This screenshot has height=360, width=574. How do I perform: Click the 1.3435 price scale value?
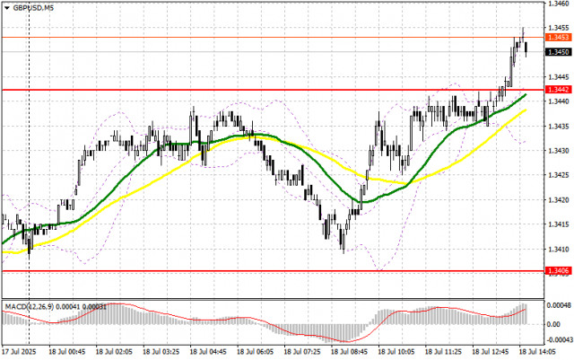(559, 127)
